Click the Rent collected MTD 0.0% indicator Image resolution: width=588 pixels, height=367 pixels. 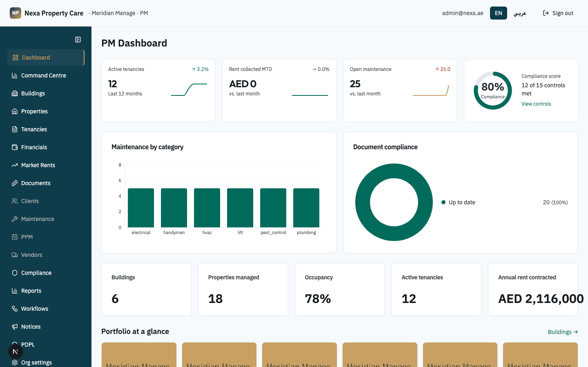tap(321, 69)
